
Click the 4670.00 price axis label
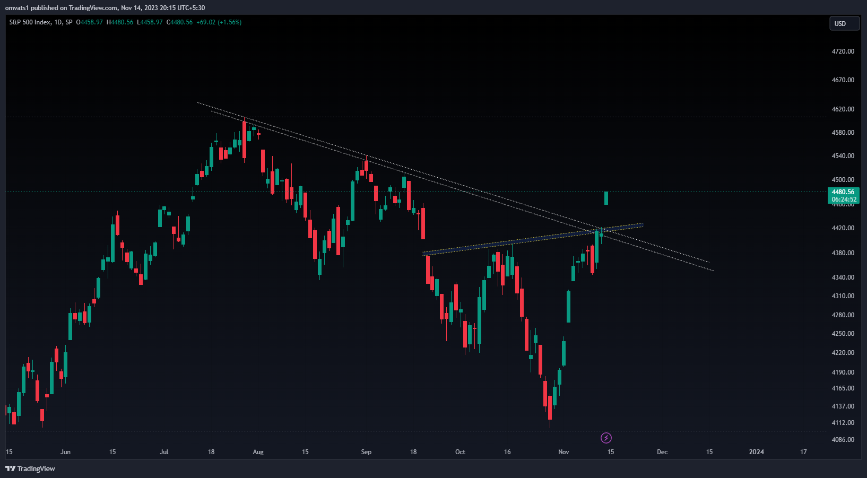843,80
